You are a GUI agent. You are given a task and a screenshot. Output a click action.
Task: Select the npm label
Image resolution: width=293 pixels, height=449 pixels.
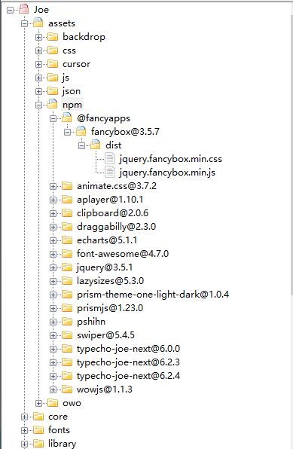(x=72, y=105)
